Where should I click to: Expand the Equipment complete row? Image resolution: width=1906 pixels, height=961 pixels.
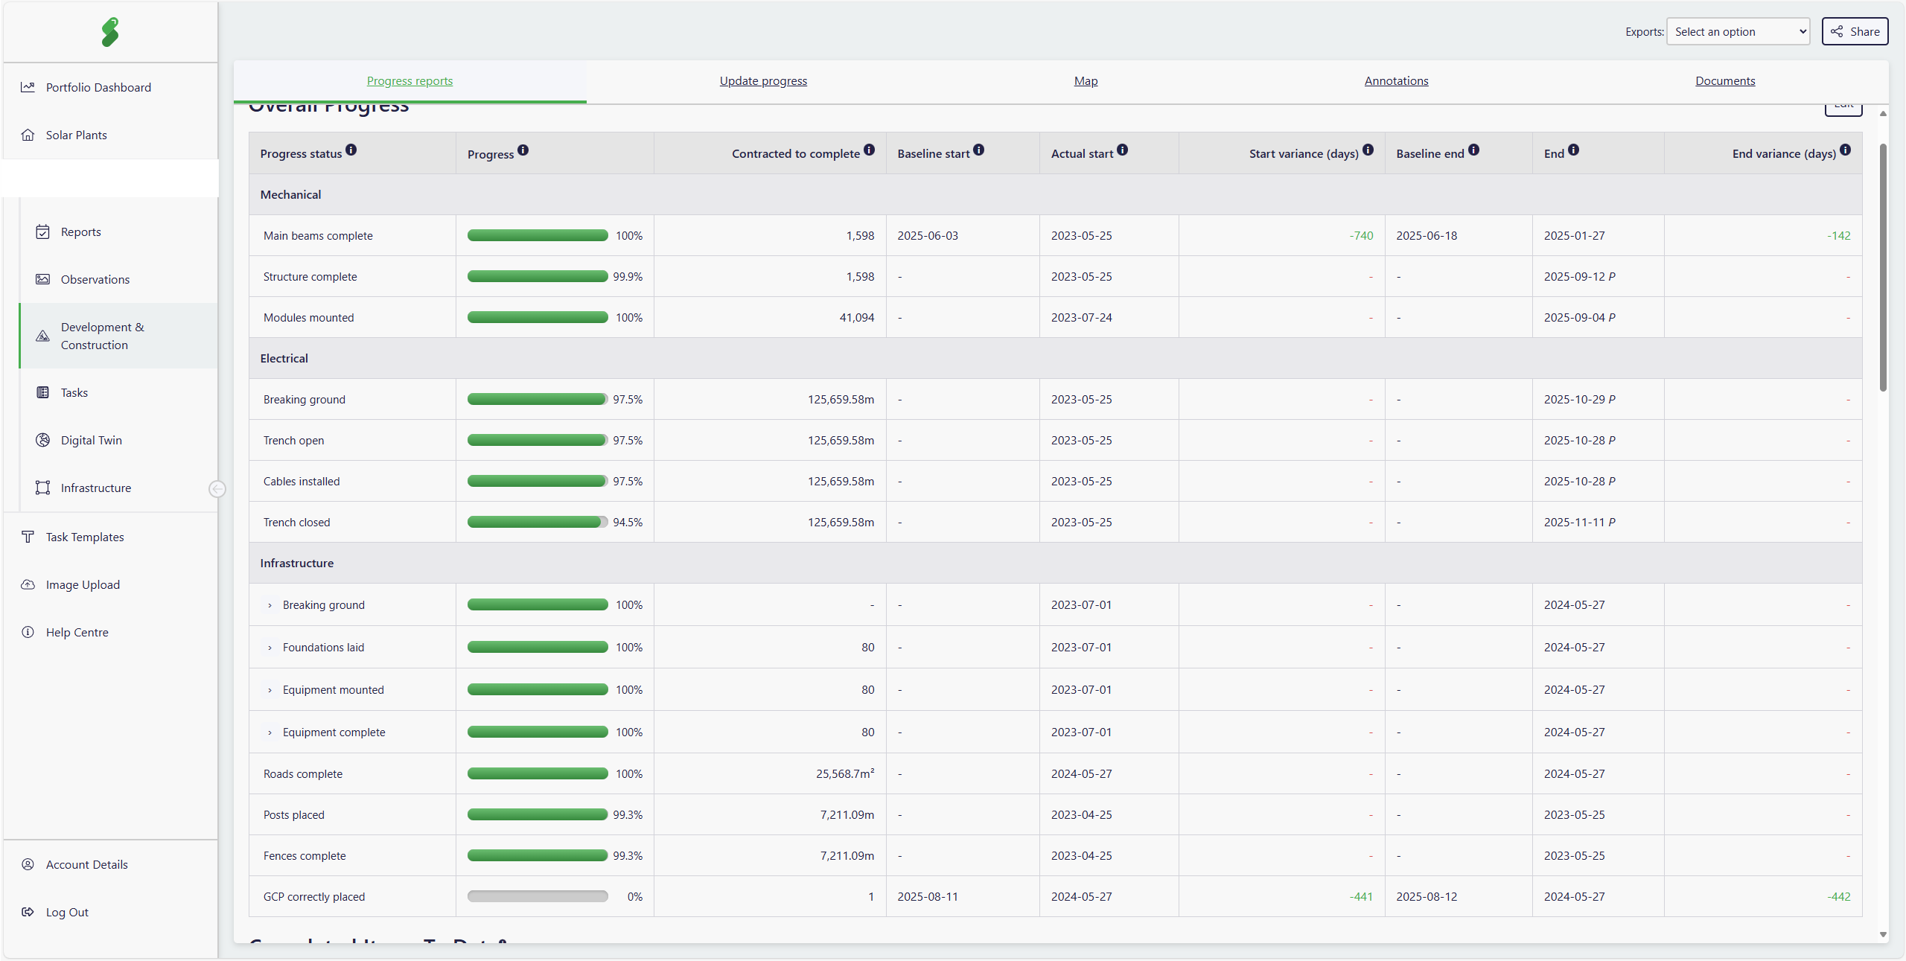tap(270, 732)
